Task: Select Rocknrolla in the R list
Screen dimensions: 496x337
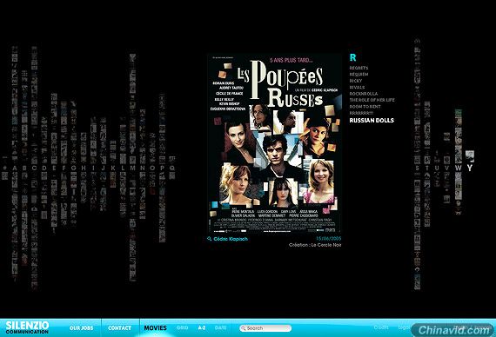Action: tap(364, 94)
